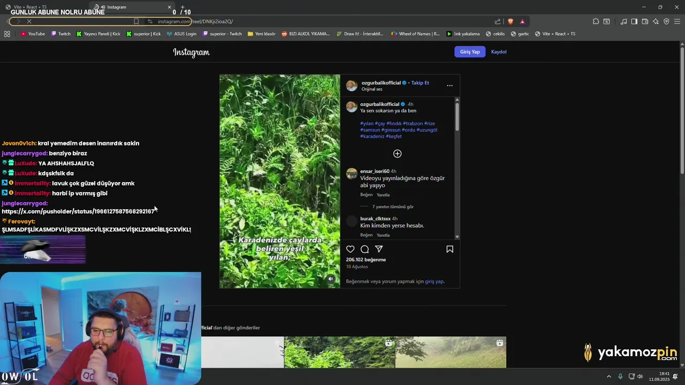Open media control music note icon
The image size is (685, 385).
623,21
